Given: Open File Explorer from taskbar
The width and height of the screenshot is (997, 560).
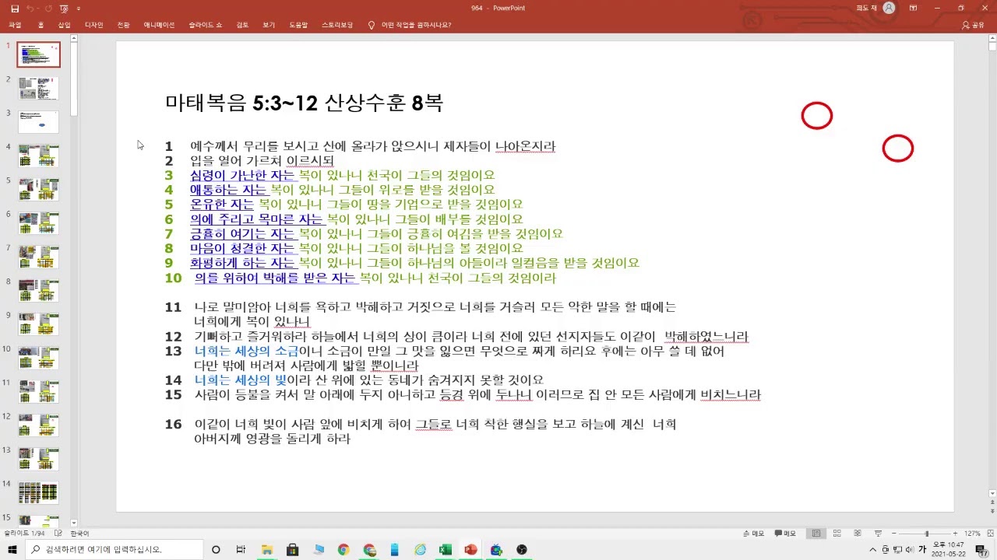Looking at the screenshot, I should 267,550.
